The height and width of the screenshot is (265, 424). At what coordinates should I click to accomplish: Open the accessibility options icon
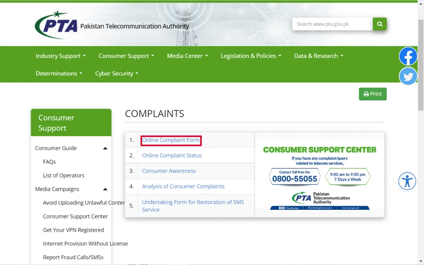coord(407,181)
